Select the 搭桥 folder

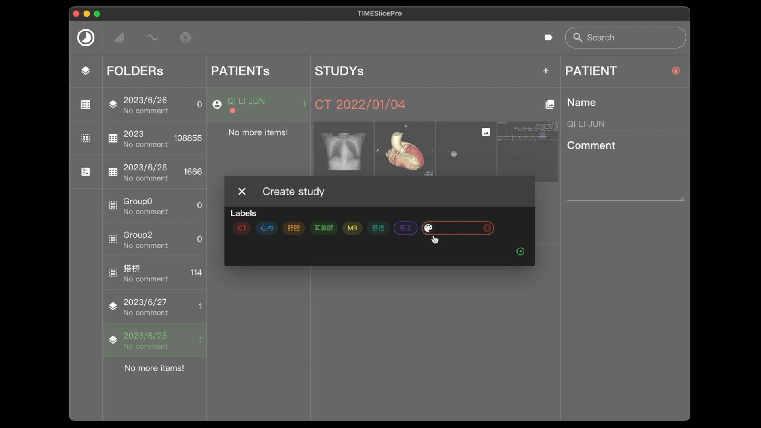coord(155,273)
